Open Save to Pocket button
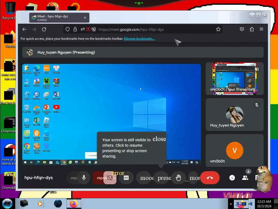This screenshot has width=278, height=209. click(x=242, y=29)
